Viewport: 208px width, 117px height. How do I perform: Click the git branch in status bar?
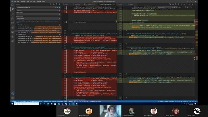click(14, 101)
